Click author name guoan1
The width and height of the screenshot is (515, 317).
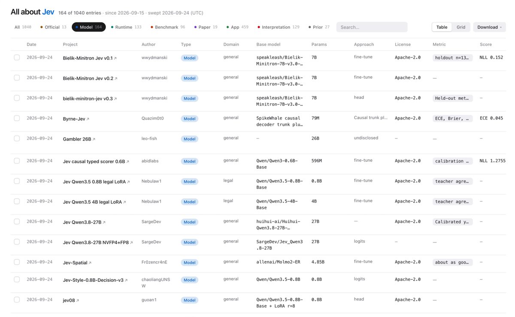(149, 299)
